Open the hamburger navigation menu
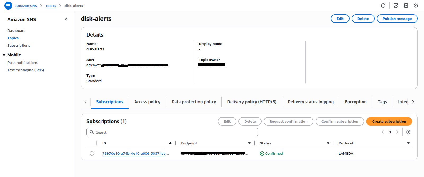This screenshot has height=177, width=424. tap(8, 5)
